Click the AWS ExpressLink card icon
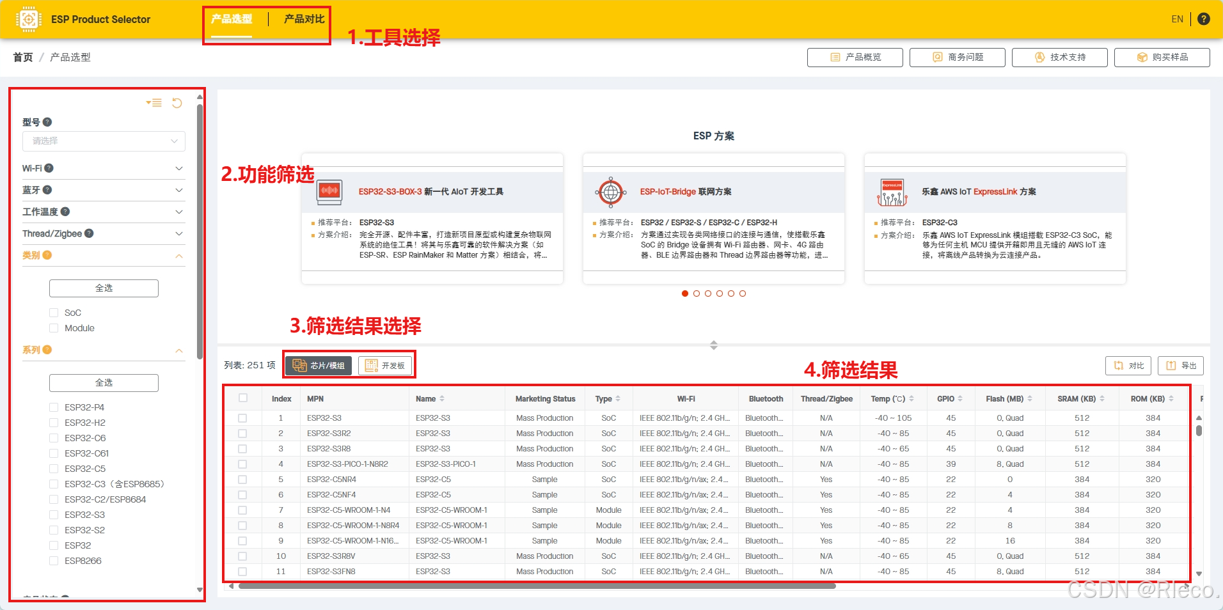Screen dimensions: 1223x610 (892, 192)
